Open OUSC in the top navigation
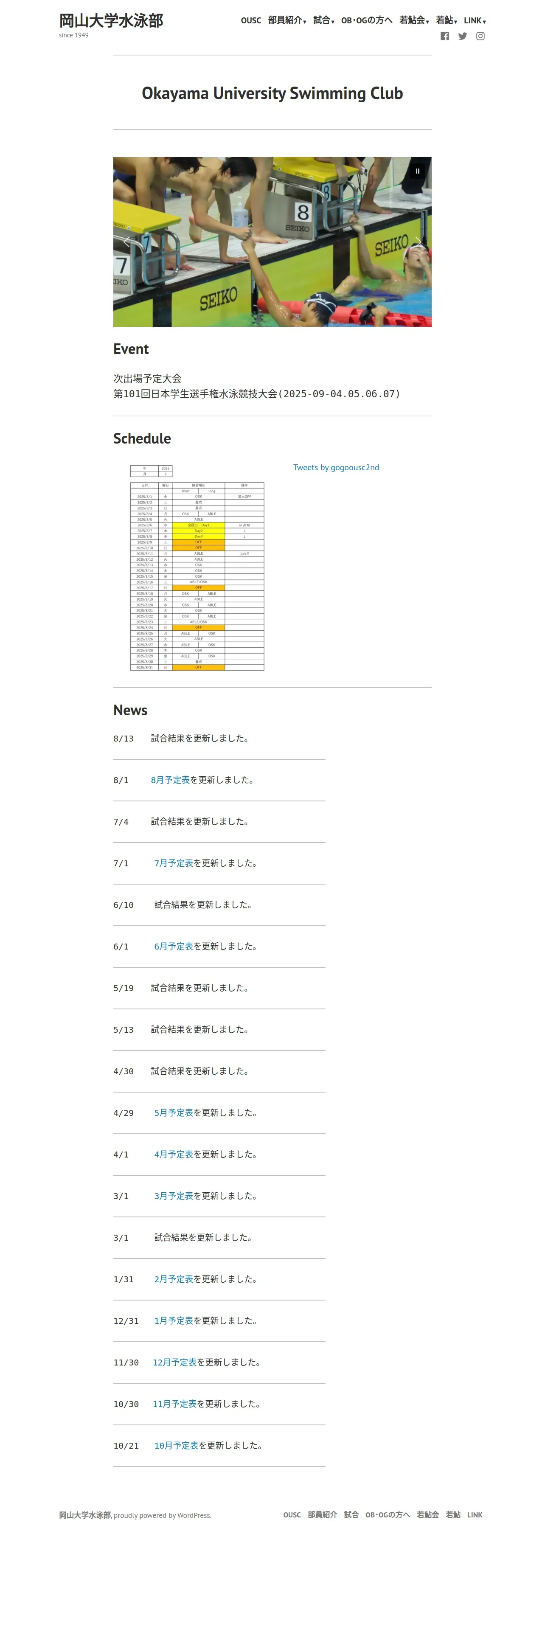Screen dimensions: 545x1635 [x=250, y=20]
